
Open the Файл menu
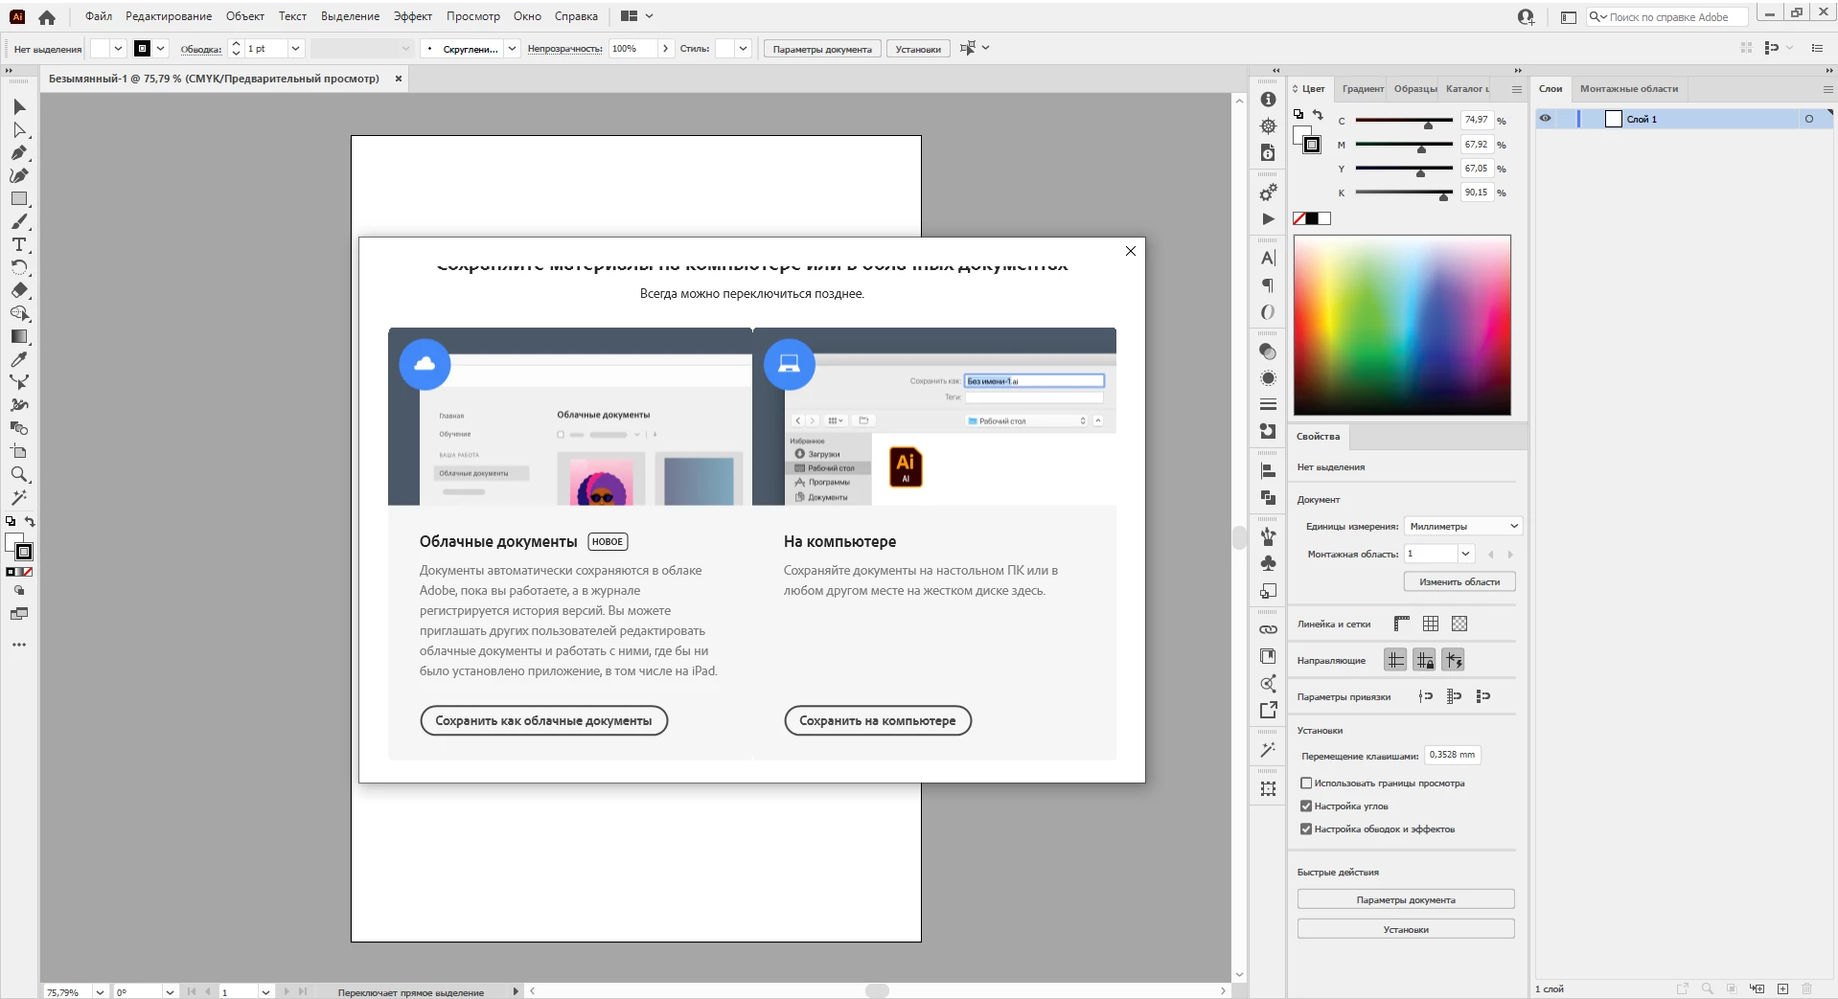click(99, 16)
